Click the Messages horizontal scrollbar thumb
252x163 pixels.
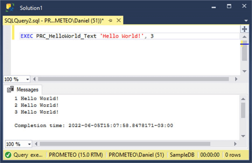coord(125,144)
